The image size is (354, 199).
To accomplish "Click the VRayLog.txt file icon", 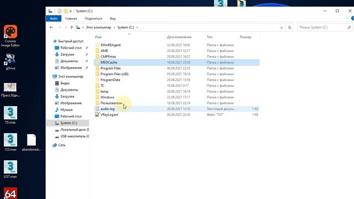I will [x=97, y=114].
